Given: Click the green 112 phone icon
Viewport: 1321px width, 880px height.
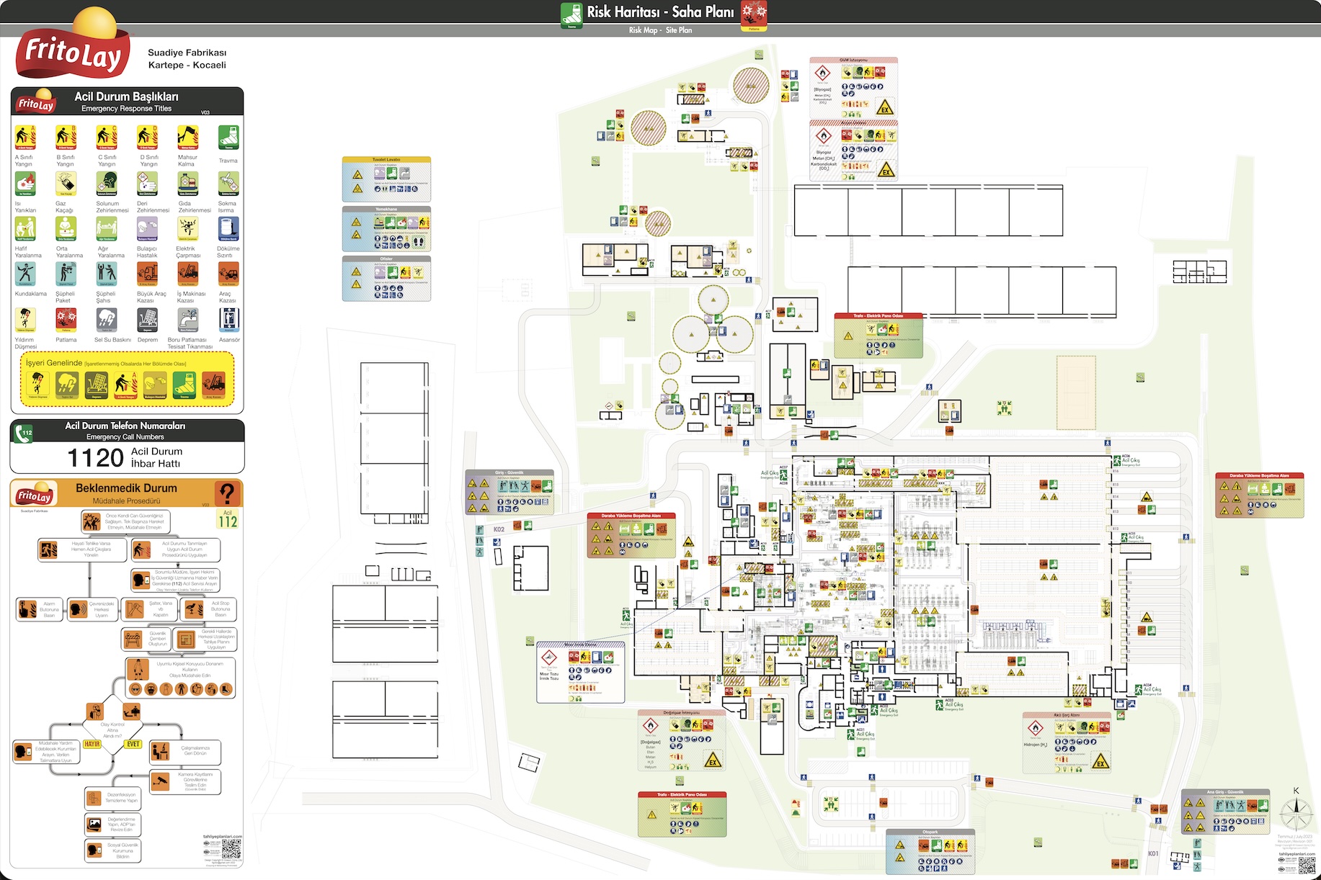Looking at the screenshot, I should tap(24, 434).
